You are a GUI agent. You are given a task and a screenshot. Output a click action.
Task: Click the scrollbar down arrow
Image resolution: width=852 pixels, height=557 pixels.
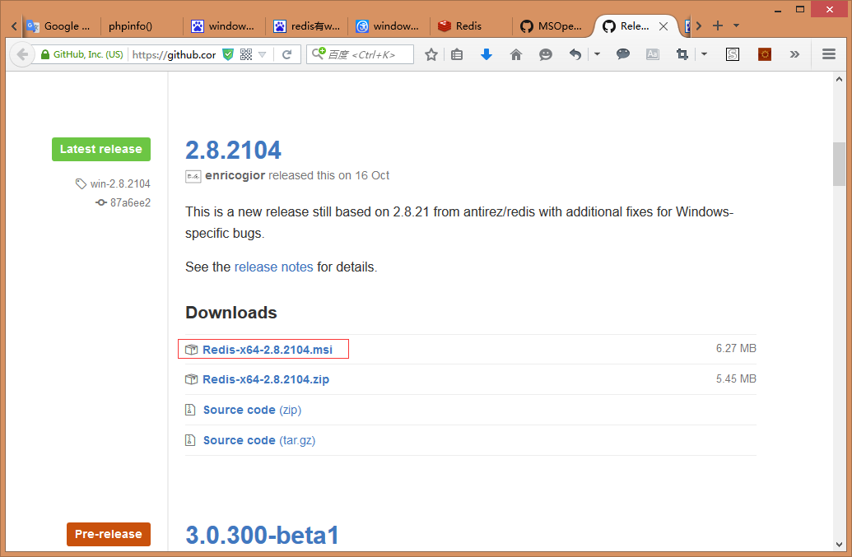pos(839,545)
